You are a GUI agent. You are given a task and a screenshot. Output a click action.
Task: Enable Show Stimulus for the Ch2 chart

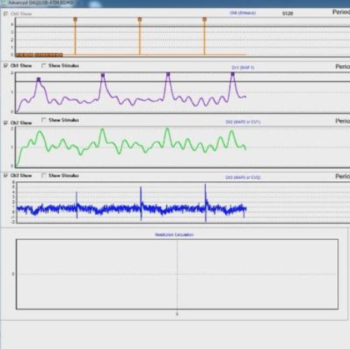(x=43, y=120)
